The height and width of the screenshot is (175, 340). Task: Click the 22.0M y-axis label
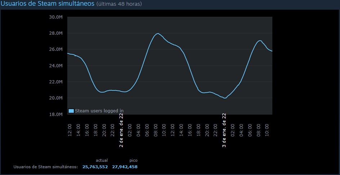[x=56, y=82]
